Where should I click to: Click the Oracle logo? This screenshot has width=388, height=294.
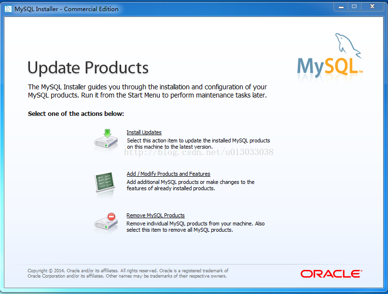332,274
